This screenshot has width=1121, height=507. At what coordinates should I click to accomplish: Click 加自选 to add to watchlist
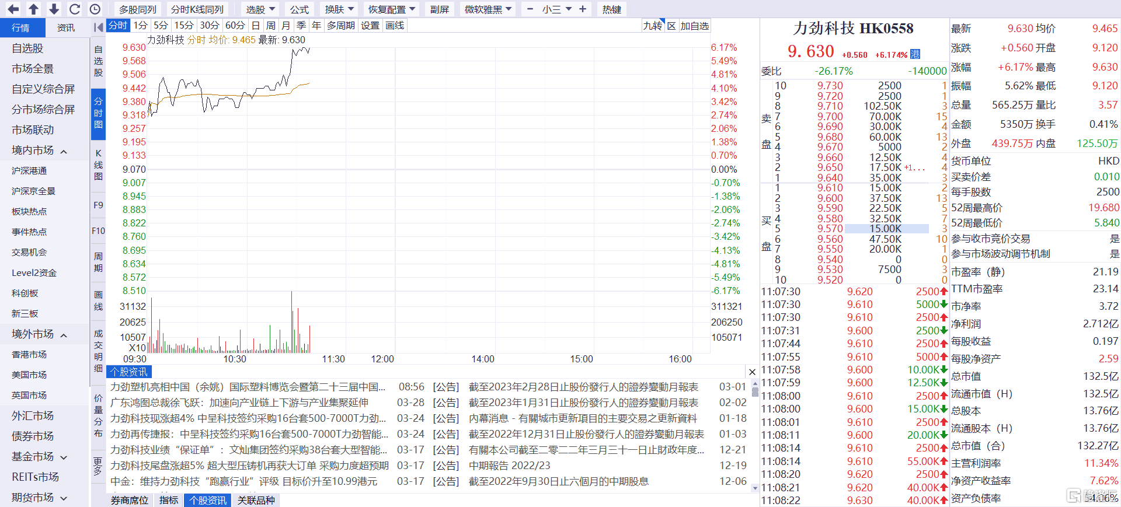coord(695,26)
